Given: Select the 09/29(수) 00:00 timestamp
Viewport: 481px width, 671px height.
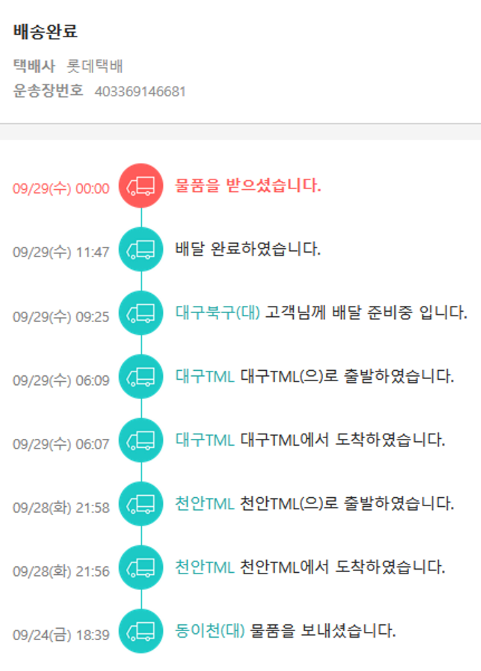Looking at the screenshot, I should pos(61,189).
